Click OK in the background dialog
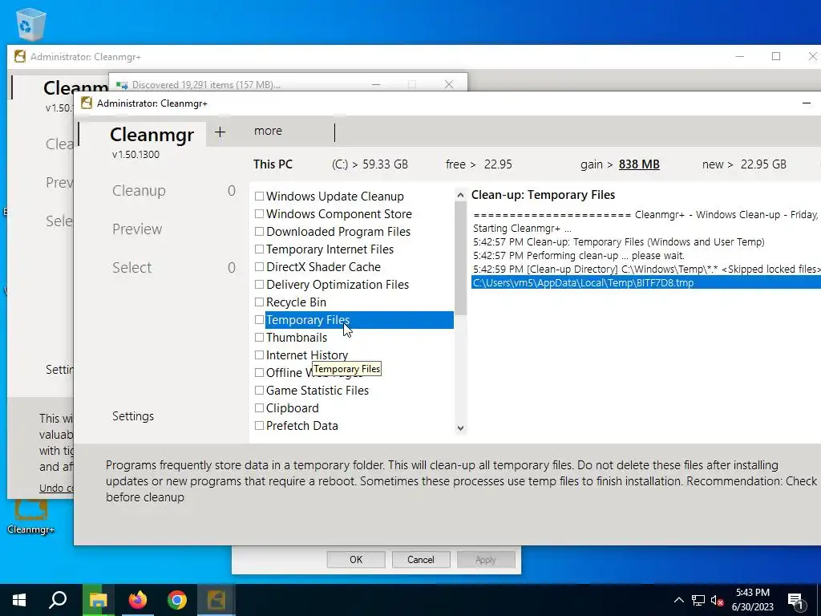 356,559
